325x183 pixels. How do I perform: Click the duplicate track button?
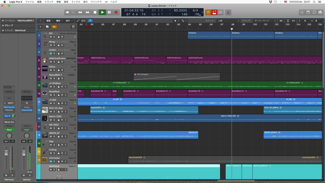(x=47, y=27)
